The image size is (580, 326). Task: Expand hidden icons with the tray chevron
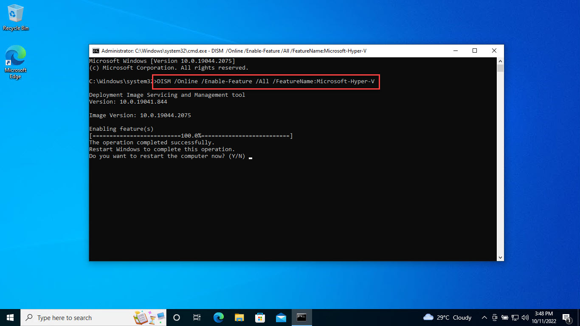click(484, 318)
